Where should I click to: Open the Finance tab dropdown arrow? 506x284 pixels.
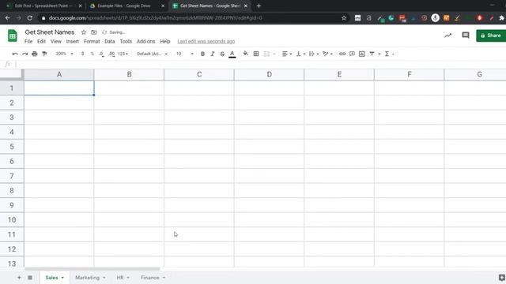164,278
